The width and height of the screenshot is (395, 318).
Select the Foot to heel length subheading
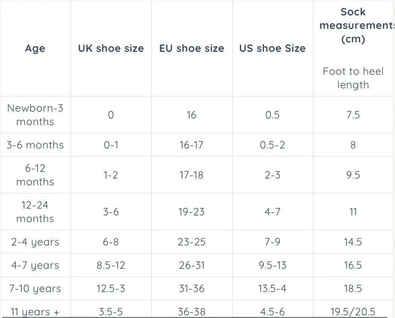click(x=353, y=78)
